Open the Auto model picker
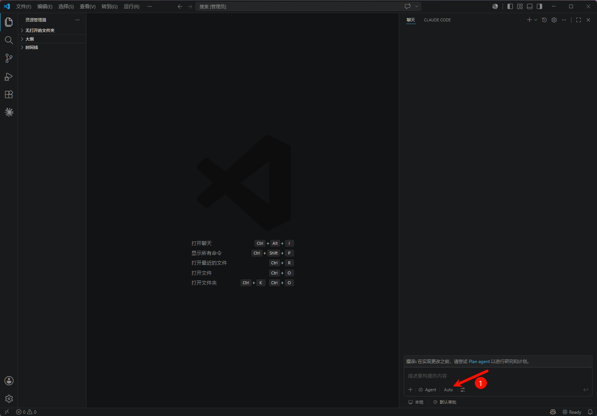The image size is (597, 416). point(449,390)
